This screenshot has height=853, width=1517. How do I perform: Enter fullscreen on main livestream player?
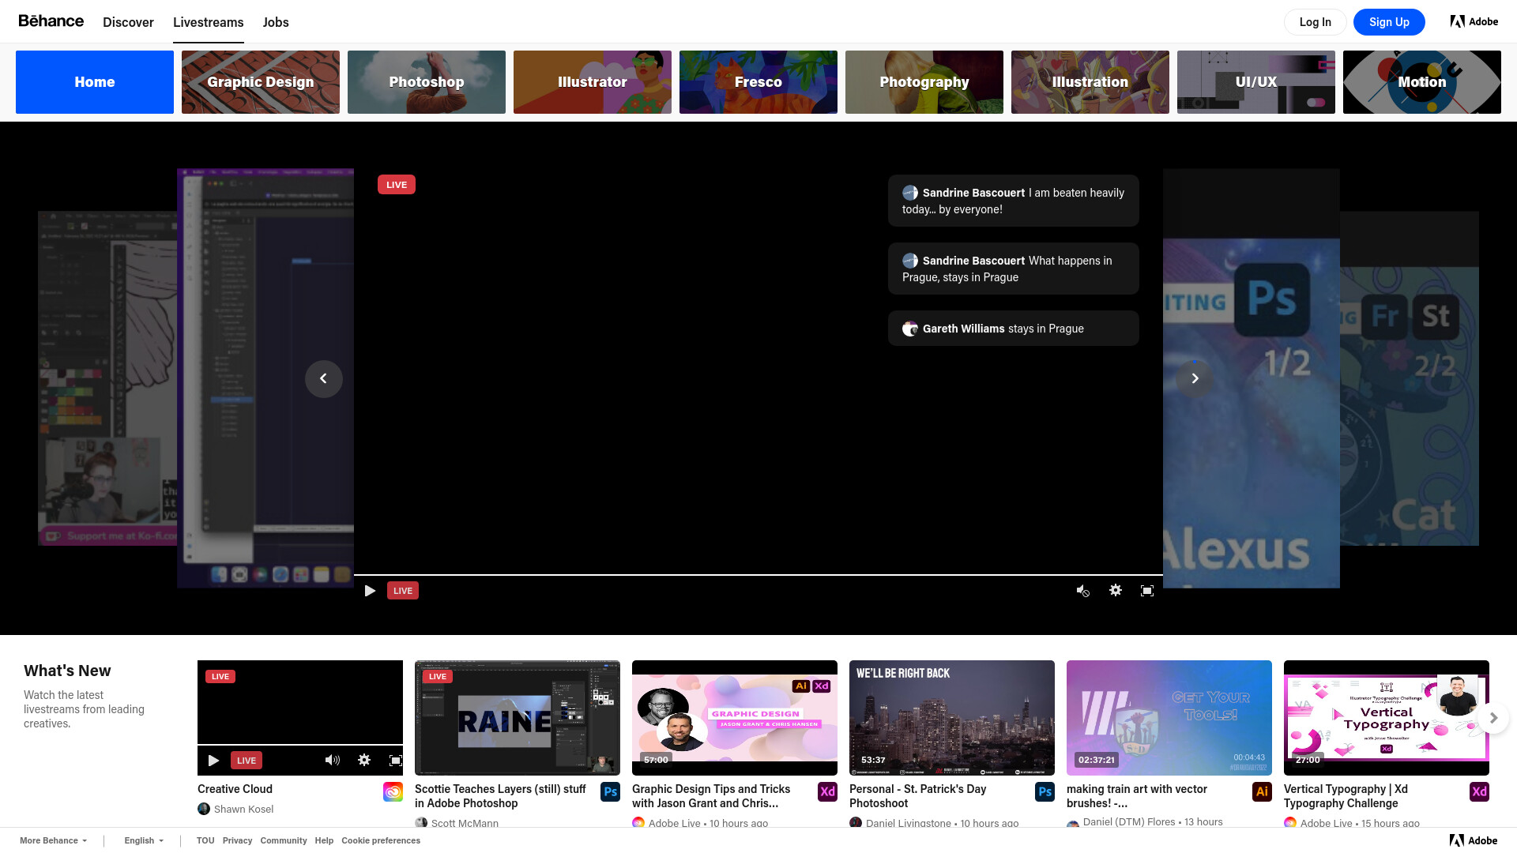[1147, 591]
